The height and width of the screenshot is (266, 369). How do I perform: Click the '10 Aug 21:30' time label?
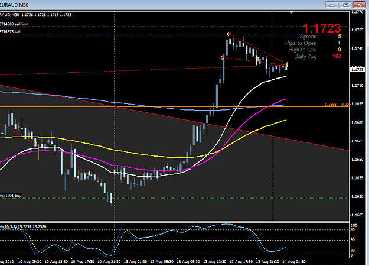pyautogui.click(x=109, y=262)
